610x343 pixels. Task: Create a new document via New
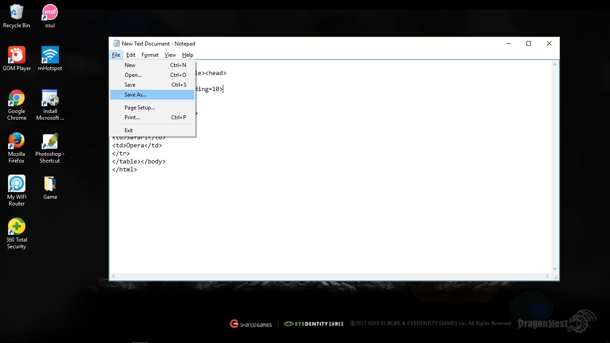[x=130, y=65]
